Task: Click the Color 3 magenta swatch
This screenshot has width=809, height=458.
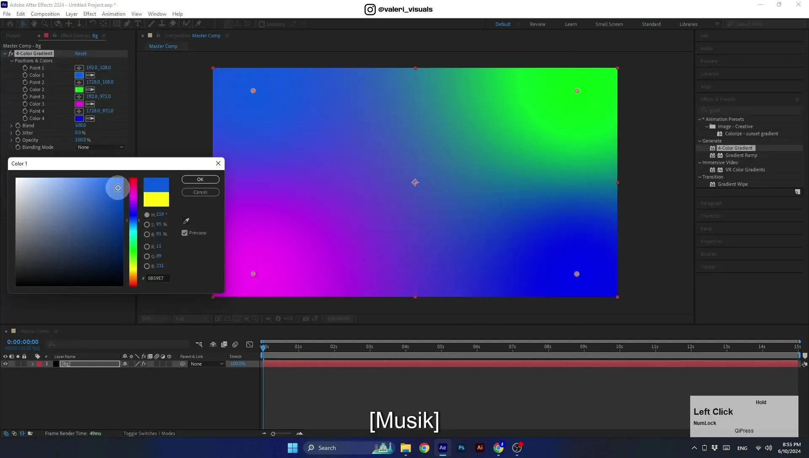Action: [79, 104]
